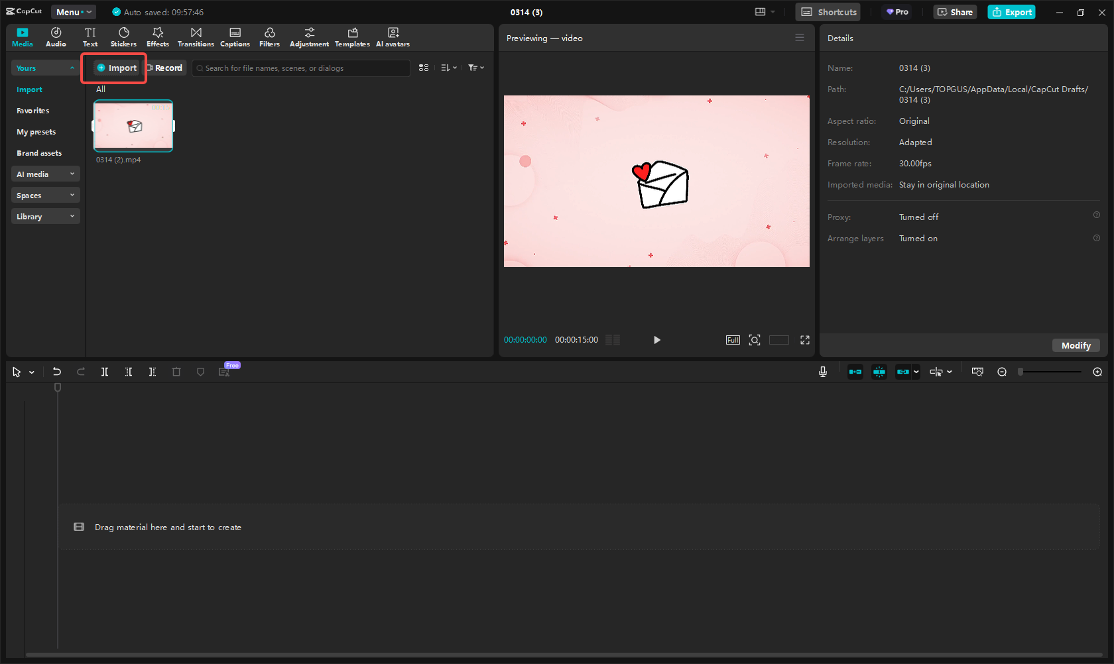The image size is (1114, 664).
Task: Select the All media category
Action: 101,89
